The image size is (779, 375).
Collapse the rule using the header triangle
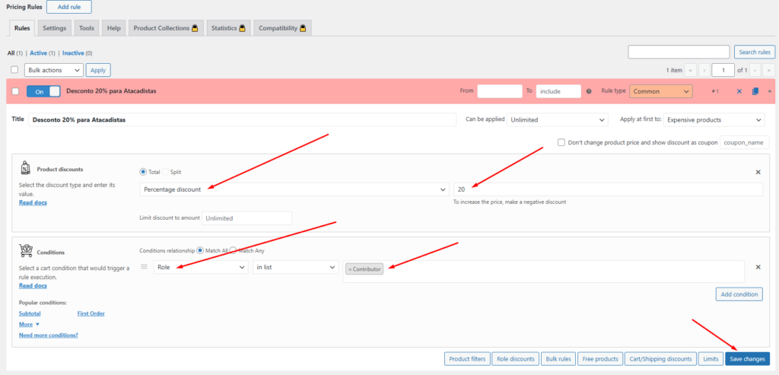(770, 91)
